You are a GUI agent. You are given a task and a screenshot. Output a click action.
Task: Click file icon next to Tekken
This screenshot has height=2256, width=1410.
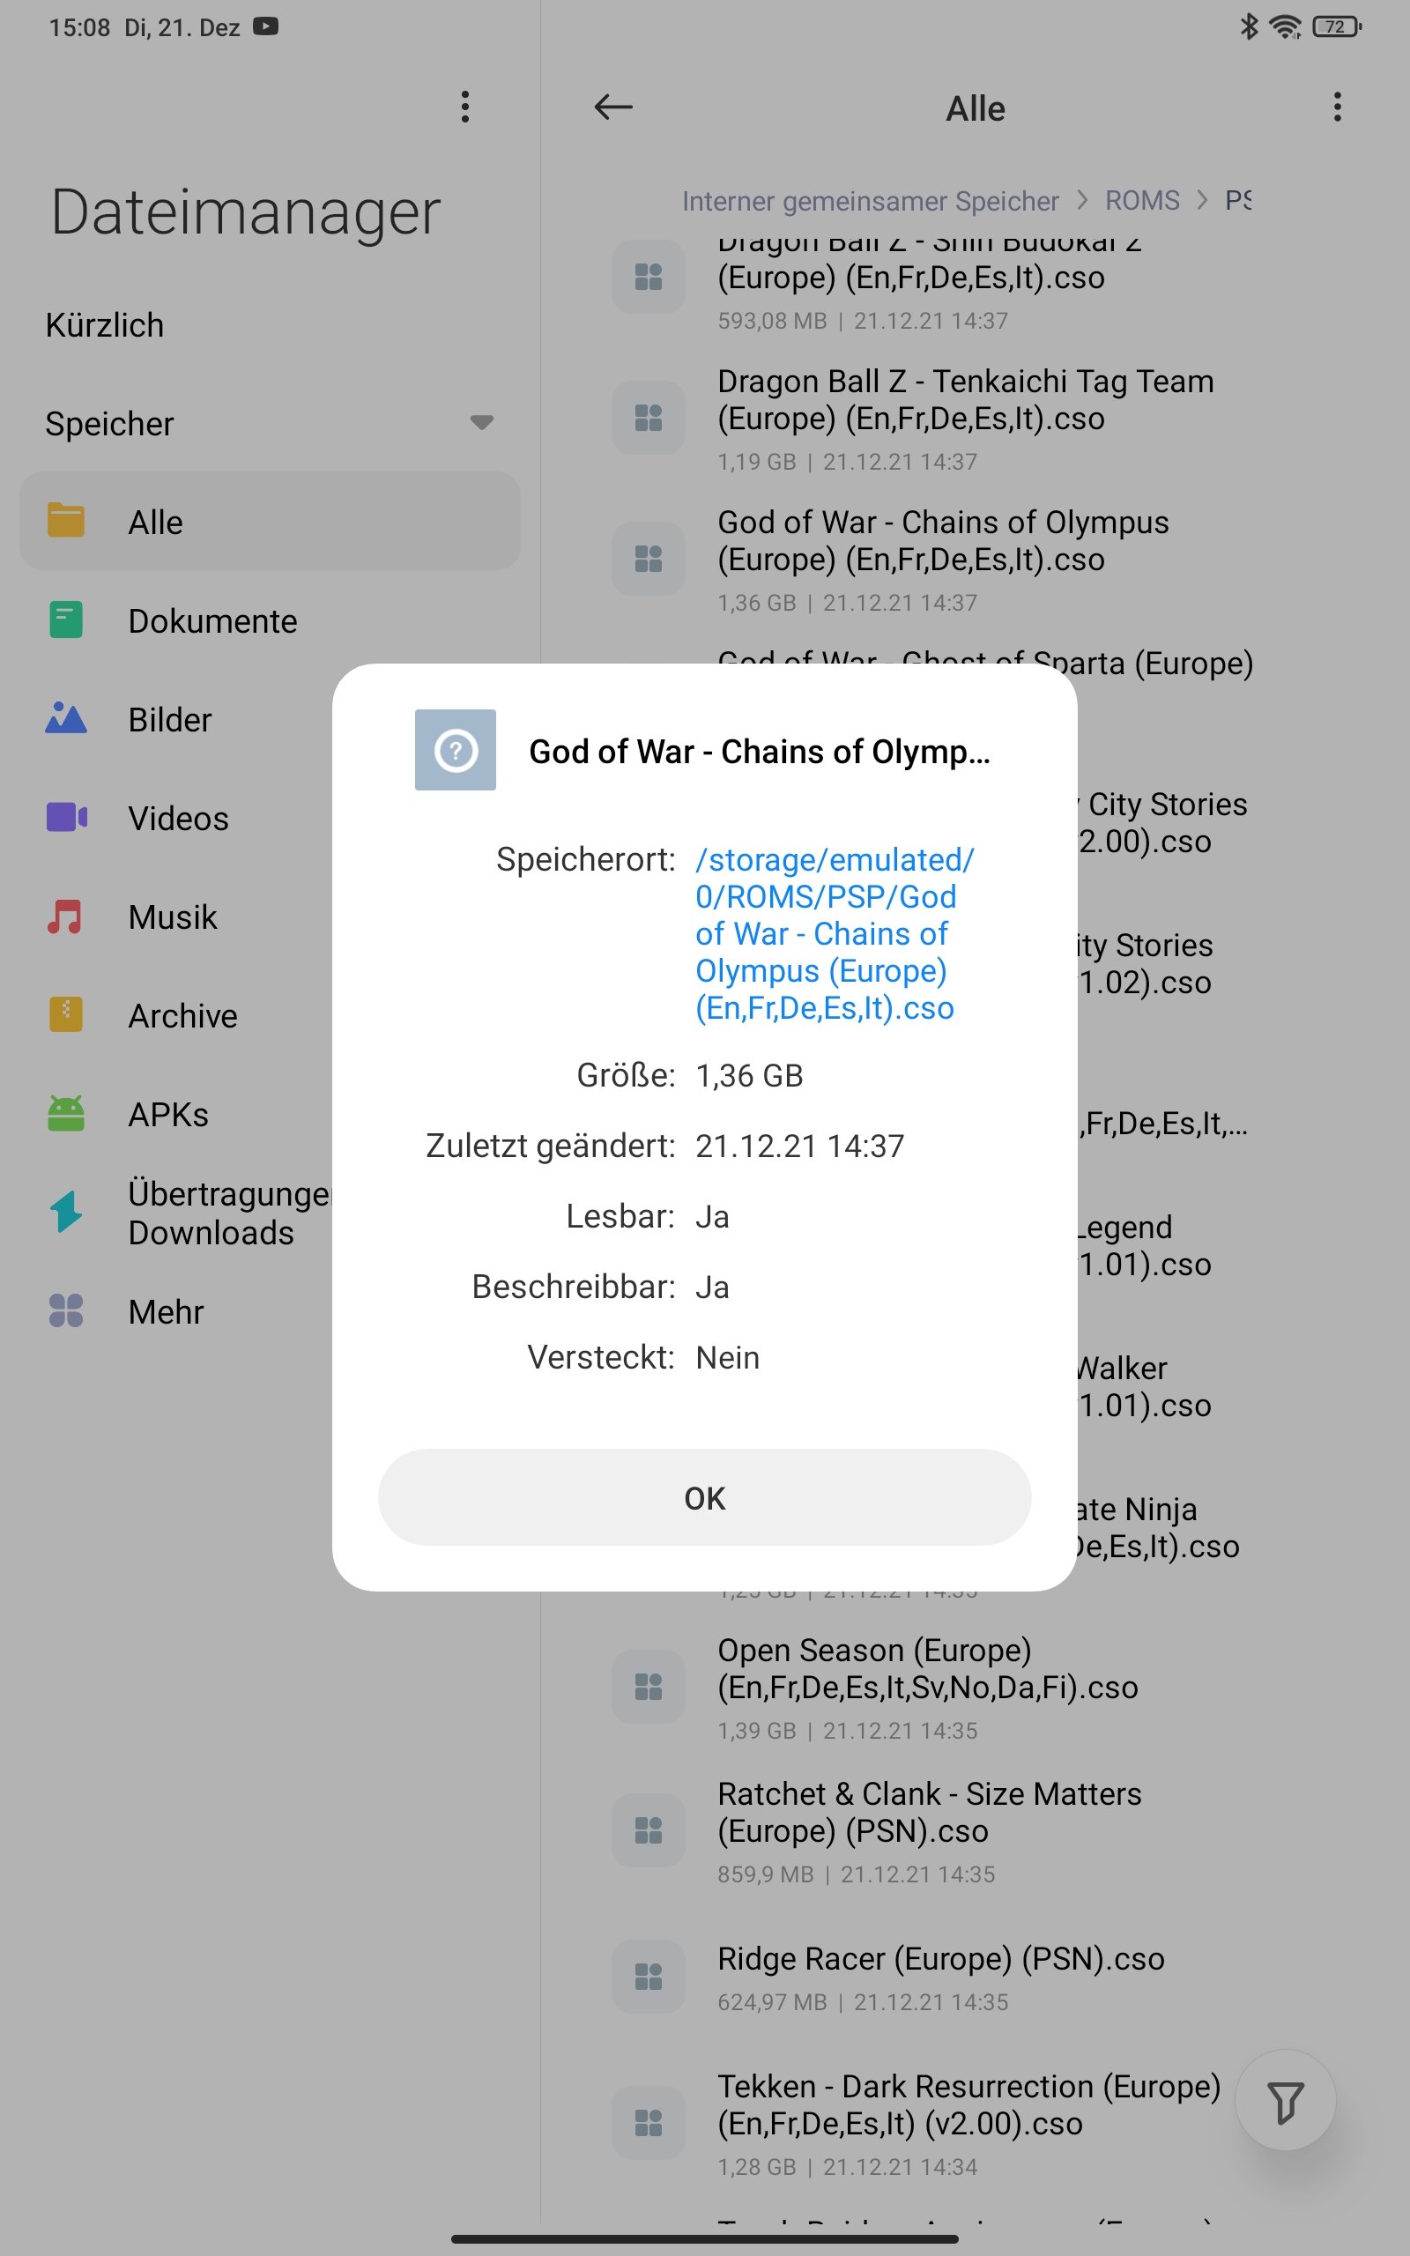648,2123
